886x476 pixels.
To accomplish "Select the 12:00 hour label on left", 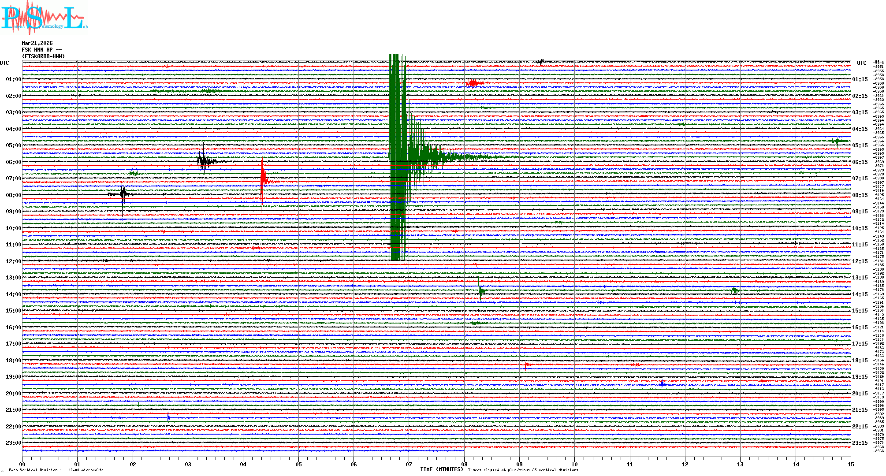I will click(13, 261).
